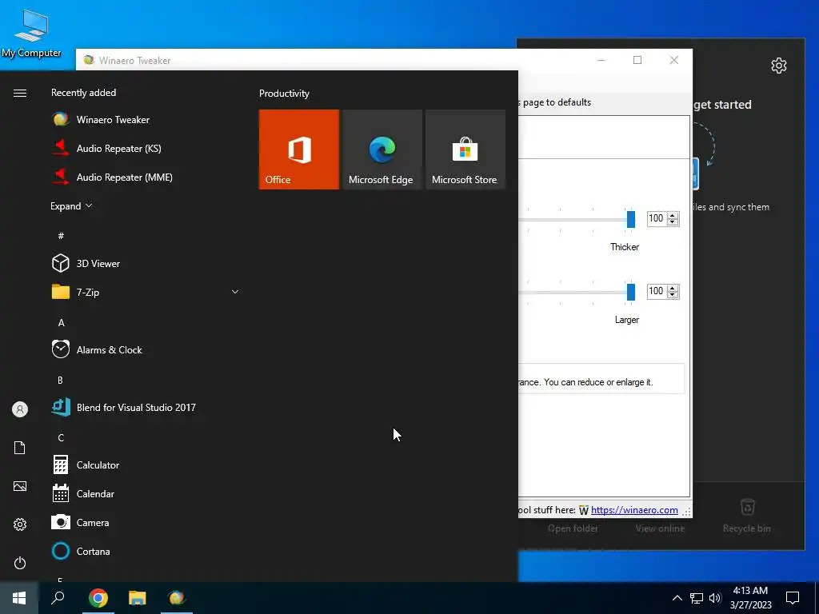
Task: Open the notification Action Center
Action: (793, 598)
